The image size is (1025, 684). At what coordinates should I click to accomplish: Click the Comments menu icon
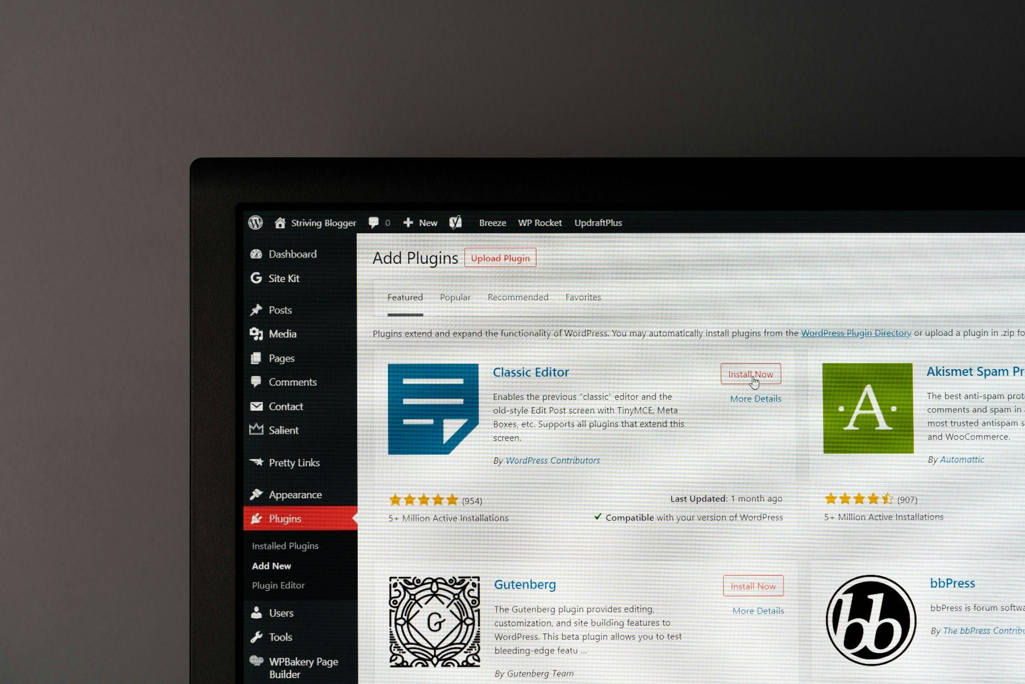coord(257,381)
